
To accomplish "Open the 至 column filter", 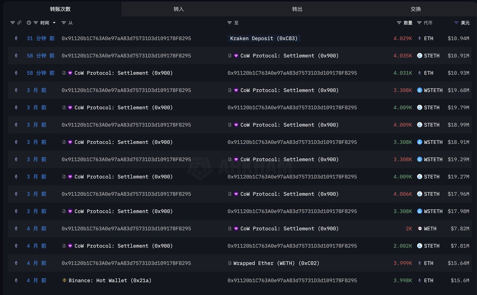I will pos(229,23).
